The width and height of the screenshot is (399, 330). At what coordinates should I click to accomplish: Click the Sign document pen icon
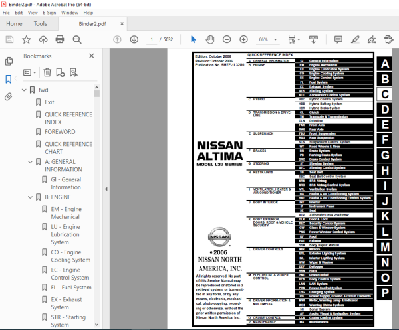coord(372,39)
